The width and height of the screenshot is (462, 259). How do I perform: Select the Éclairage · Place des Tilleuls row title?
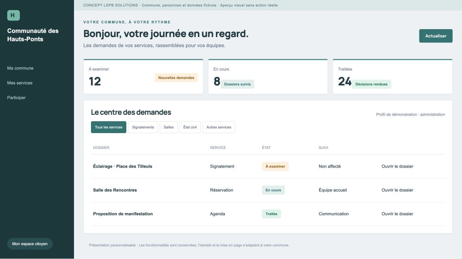tap(123, 167)
